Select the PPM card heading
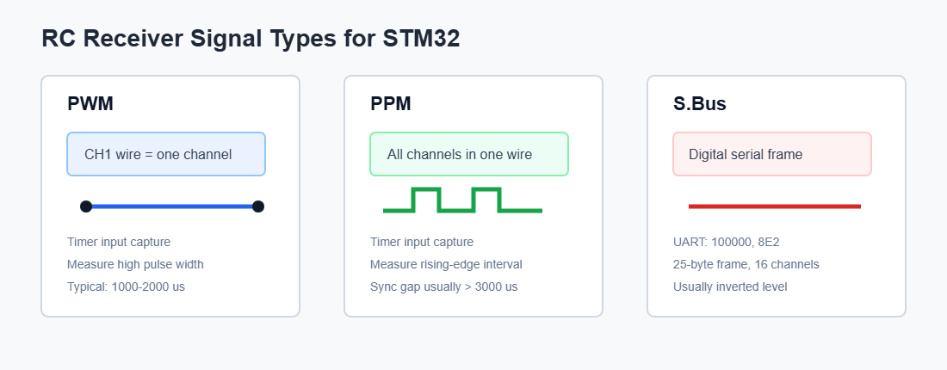This screenshot has width=947, height=370. (x=391, y=104)
